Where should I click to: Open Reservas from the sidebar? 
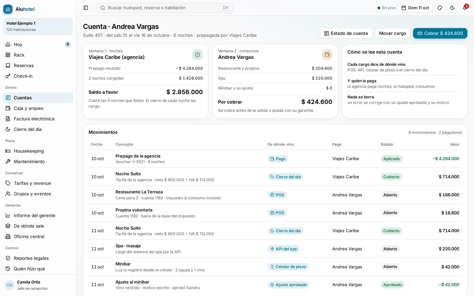click(38, 65)
